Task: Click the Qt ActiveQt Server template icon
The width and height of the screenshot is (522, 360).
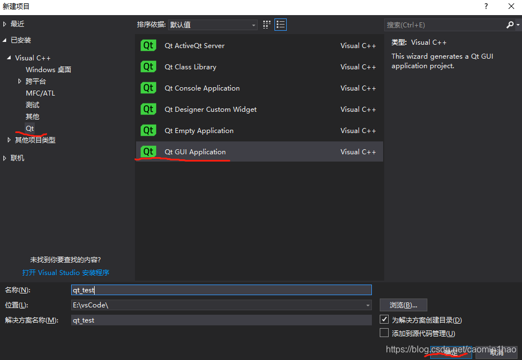Action: (x=148, y=45)
